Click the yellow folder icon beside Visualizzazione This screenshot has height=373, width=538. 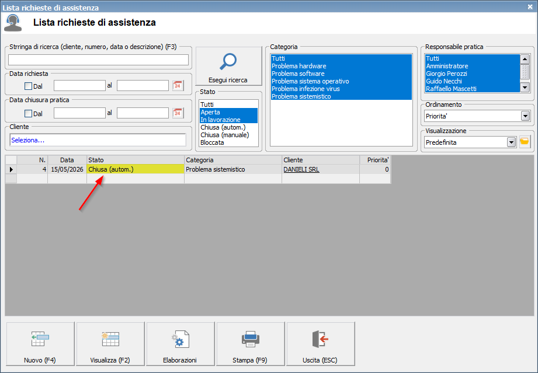pyautogui.click(x=525, y=142)
